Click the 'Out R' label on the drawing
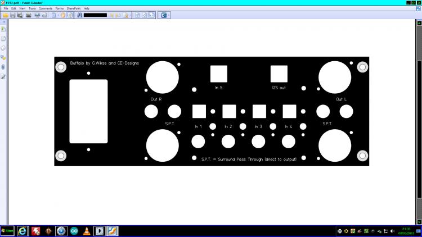Image resolution: width=422 pixels, height=237 pixels. click(156, 99)
